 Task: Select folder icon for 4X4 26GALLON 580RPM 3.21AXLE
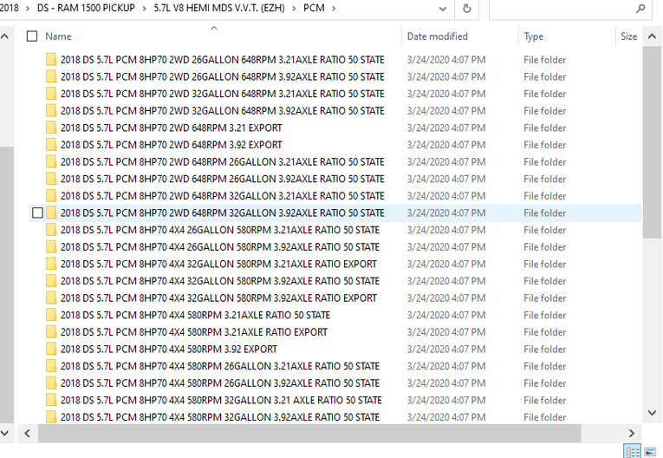[x=51, y=230]
